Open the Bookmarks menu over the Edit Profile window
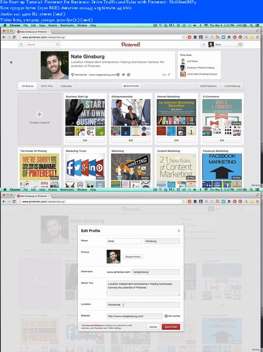The width and height of the screenshot is (263, 352). (x=67, y=190)
